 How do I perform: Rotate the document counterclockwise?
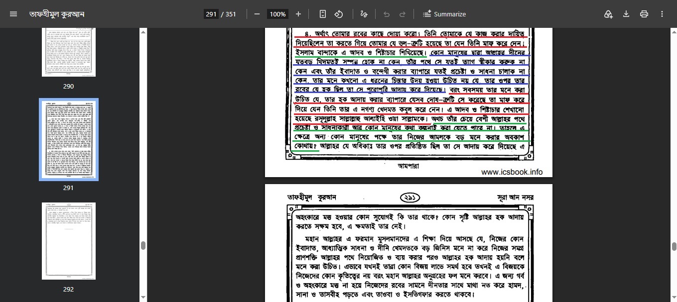[339, 14]
